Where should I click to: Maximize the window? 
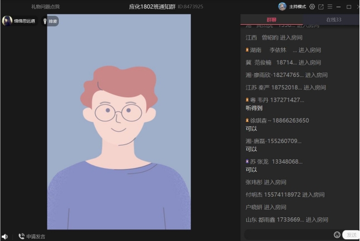tap(349, 7)
